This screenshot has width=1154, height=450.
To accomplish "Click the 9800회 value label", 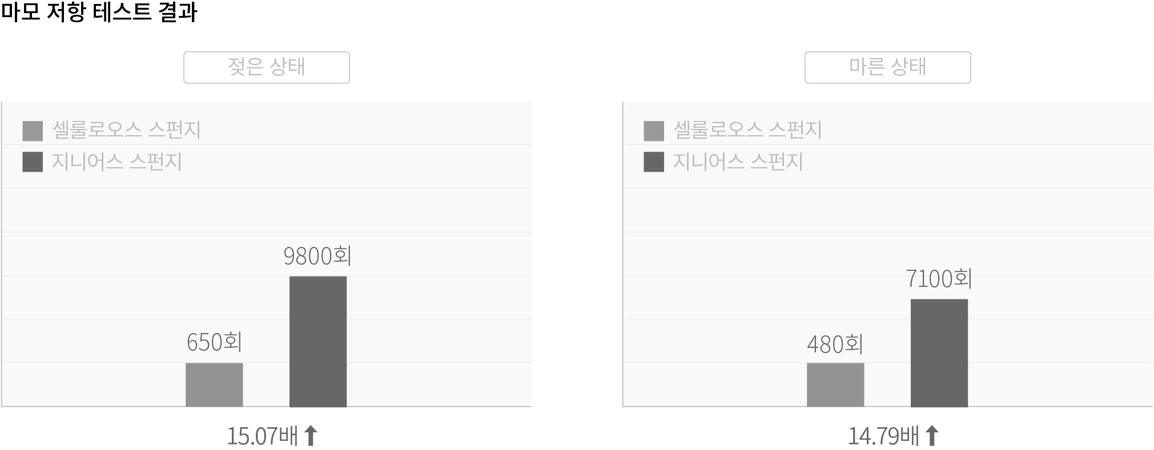I will click(x=317, y=256).
